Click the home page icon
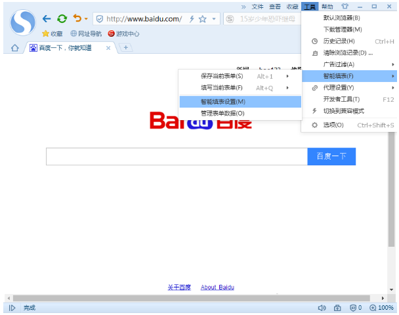Image resolution: width=399 pixels, height=315 pixels. (x=14, y=48)
